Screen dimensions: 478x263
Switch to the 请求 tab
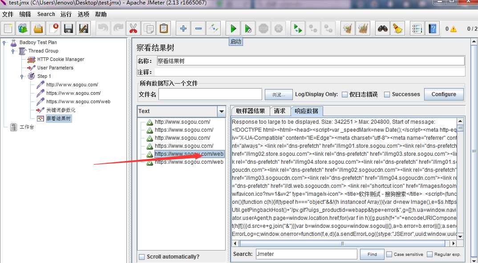click(280, 111)
